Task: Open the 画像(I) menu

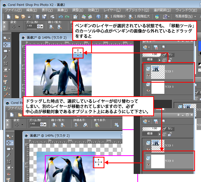Action: coord(62,10)
